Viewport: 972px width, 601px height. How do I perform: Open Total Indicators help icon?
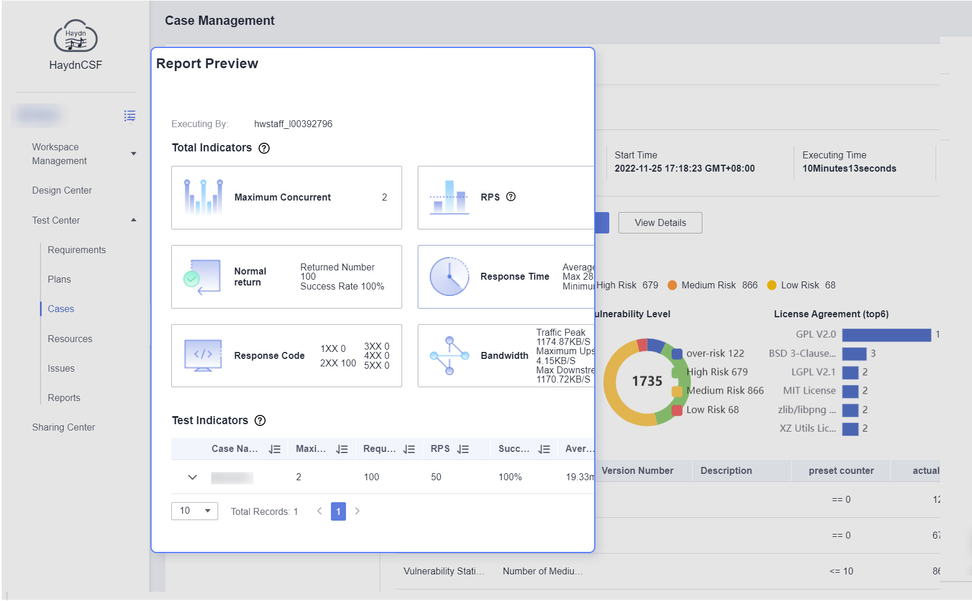[264, 148]
